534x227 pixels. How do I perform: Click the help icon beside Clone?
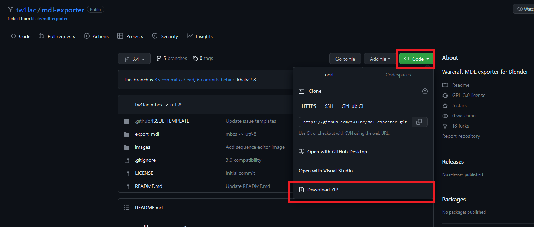coord(425,91)
